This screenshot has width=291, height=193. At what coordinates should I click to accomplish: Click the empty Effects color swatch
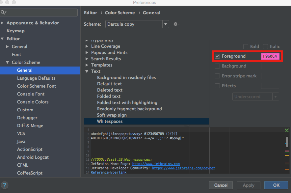(x=270, y=86)
